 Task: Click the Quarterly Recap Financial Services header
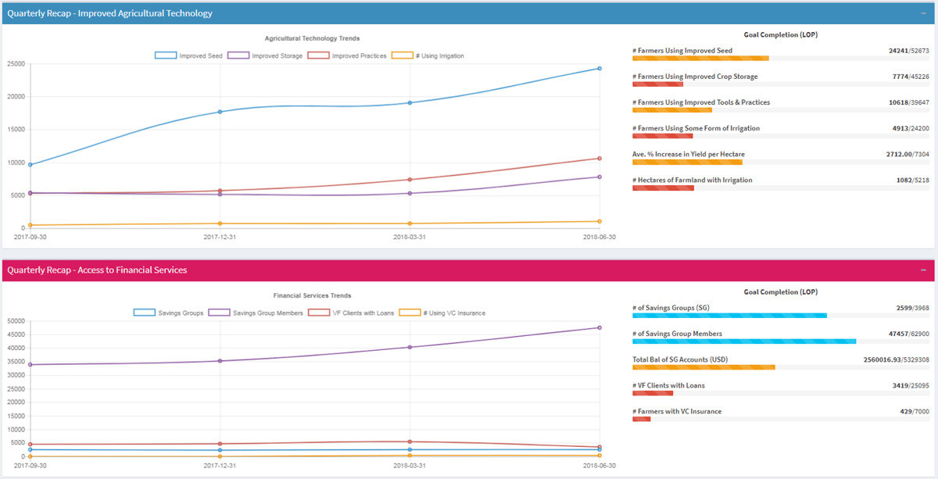(98, 270)
